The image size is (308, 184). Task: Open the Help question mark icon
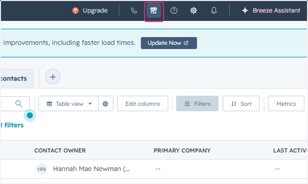click(x=174, y=11)
